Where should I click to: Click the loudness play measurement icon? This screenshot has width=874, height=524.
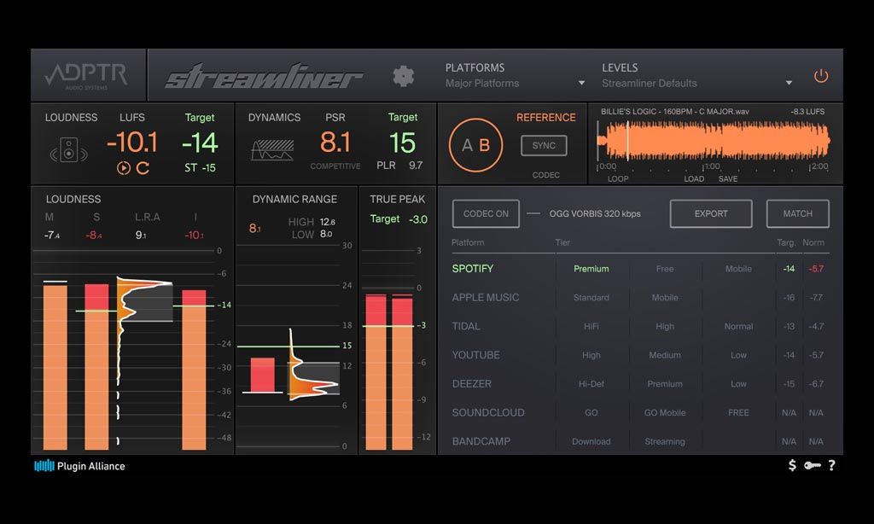124,168
